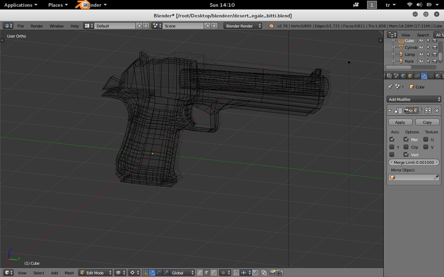Open the Constraints chain-link tab

(417, 76)
